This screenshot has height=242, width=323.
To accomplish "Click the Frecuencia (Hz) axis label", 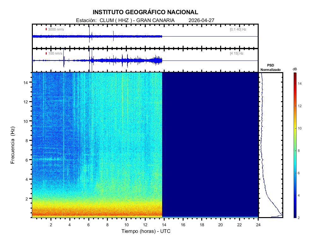I will click(13, 145).
